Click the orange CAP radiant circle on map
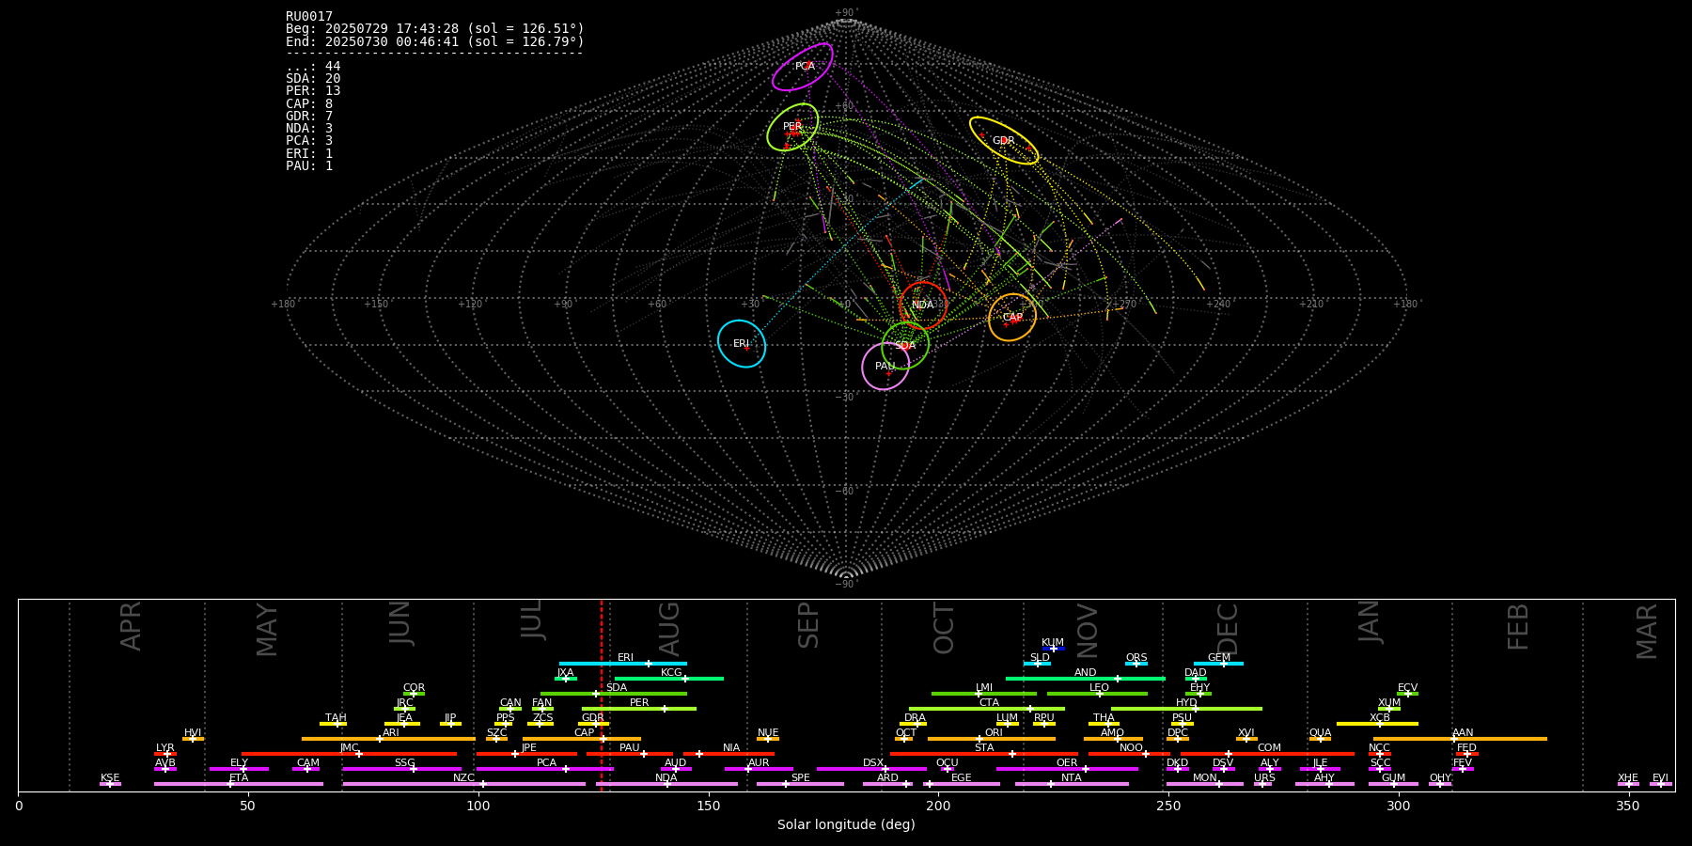 point(1012,318)
